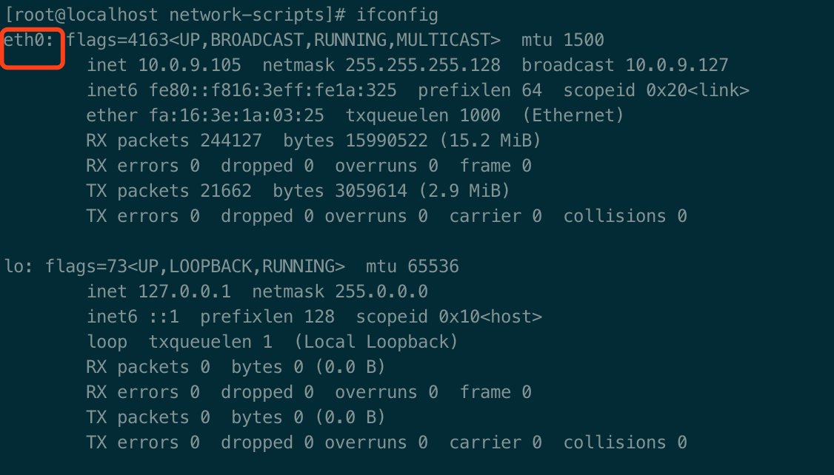This screenshot has height=475, width=834.
Task: Click the RX packets count 244127
Action: (x=231, y=141)
